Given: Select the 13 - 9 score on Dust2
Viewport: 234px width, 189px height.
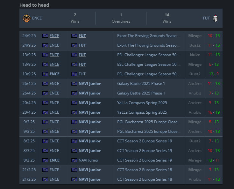Looking at the screenshot, I should pyautogui.click(x=214, y=74).
